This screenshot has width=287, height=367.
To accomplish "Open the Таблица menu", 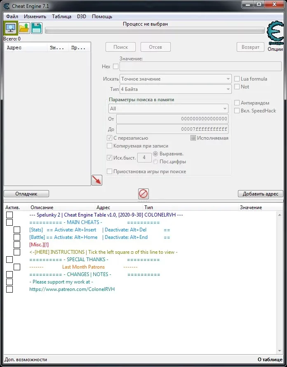I will (62, 17).
